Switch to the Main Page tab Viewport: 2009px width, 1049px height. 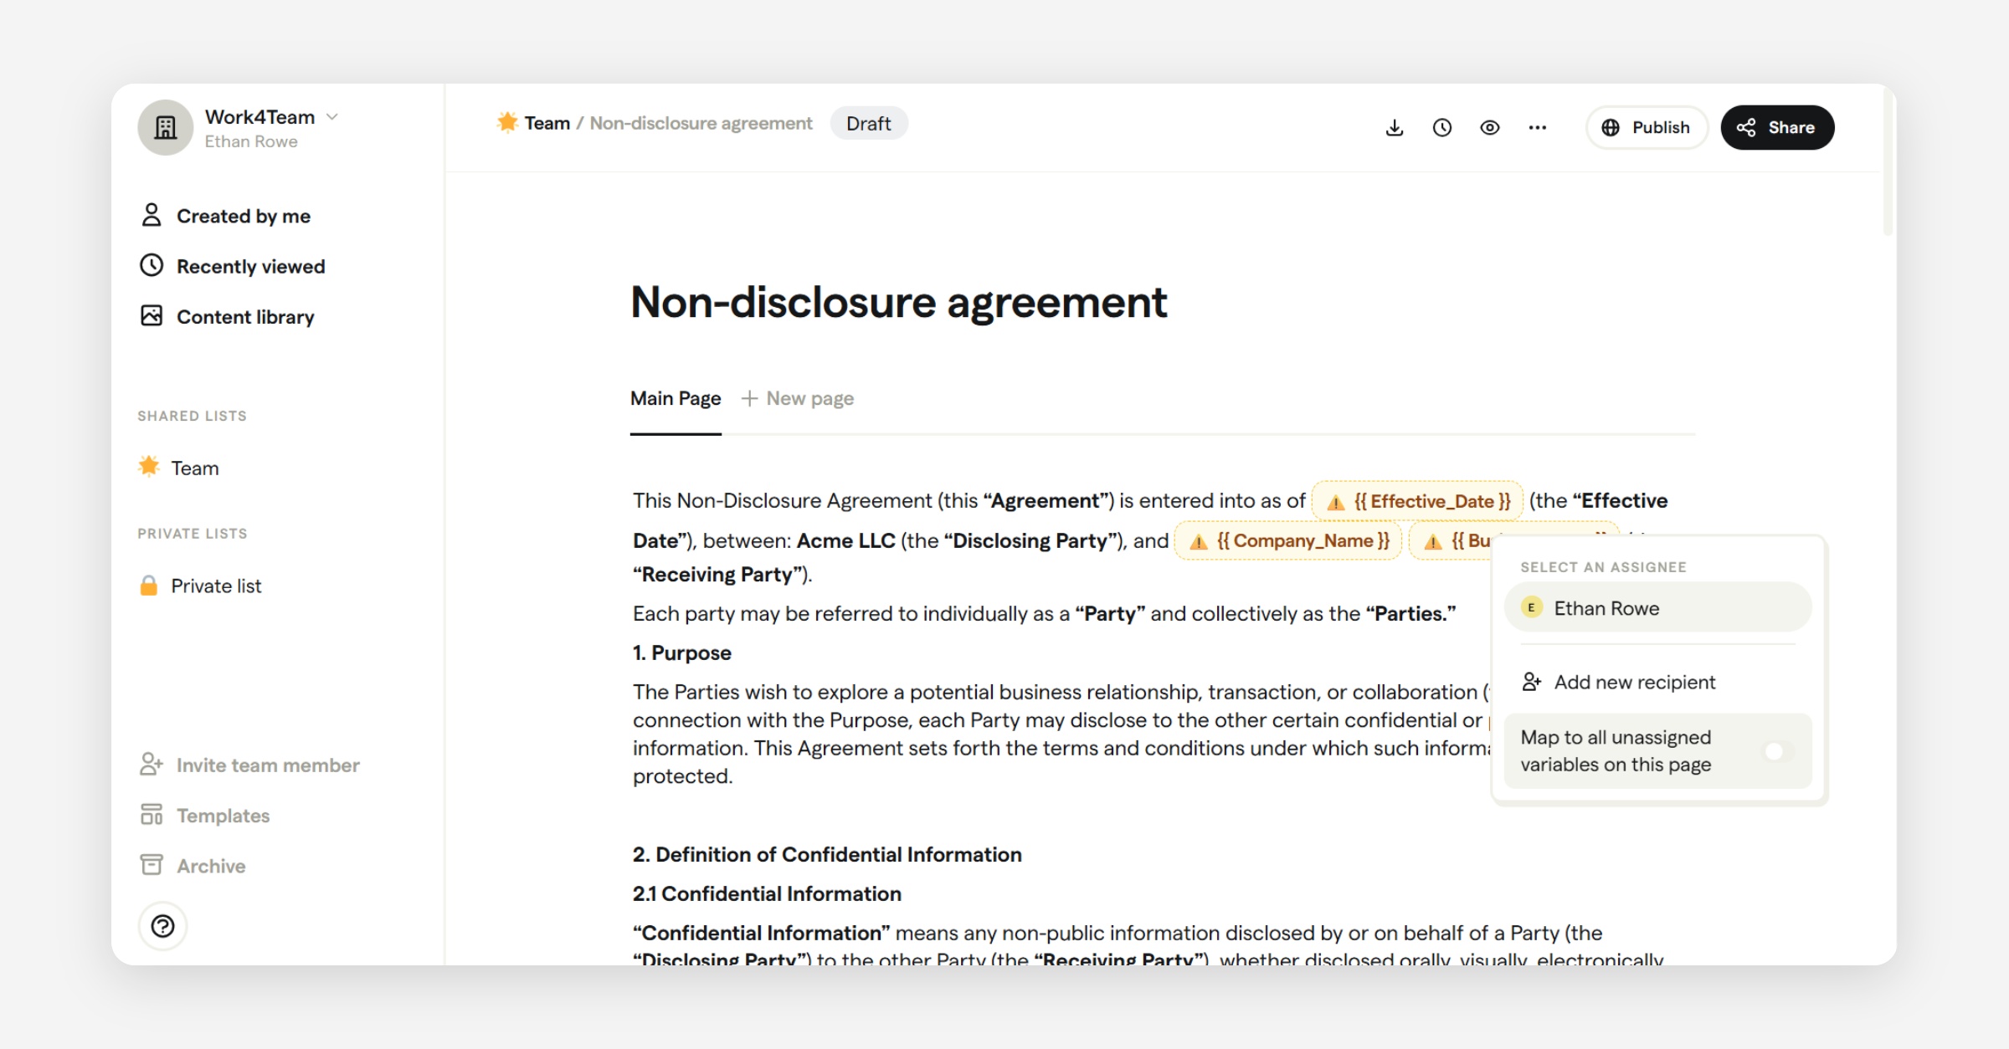click(x=675, y=399)
